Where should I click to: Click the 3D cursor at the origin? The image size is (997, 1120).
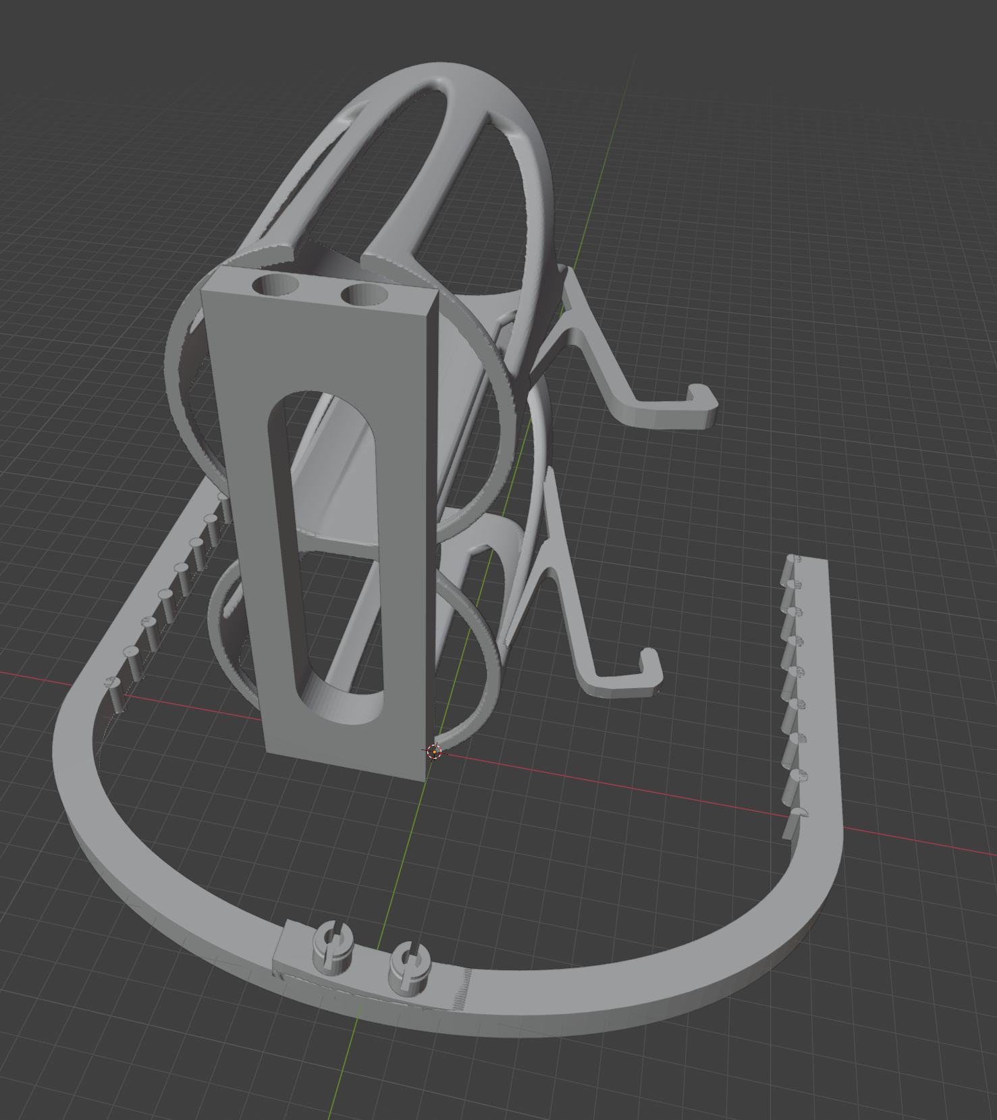click(434, 751)
